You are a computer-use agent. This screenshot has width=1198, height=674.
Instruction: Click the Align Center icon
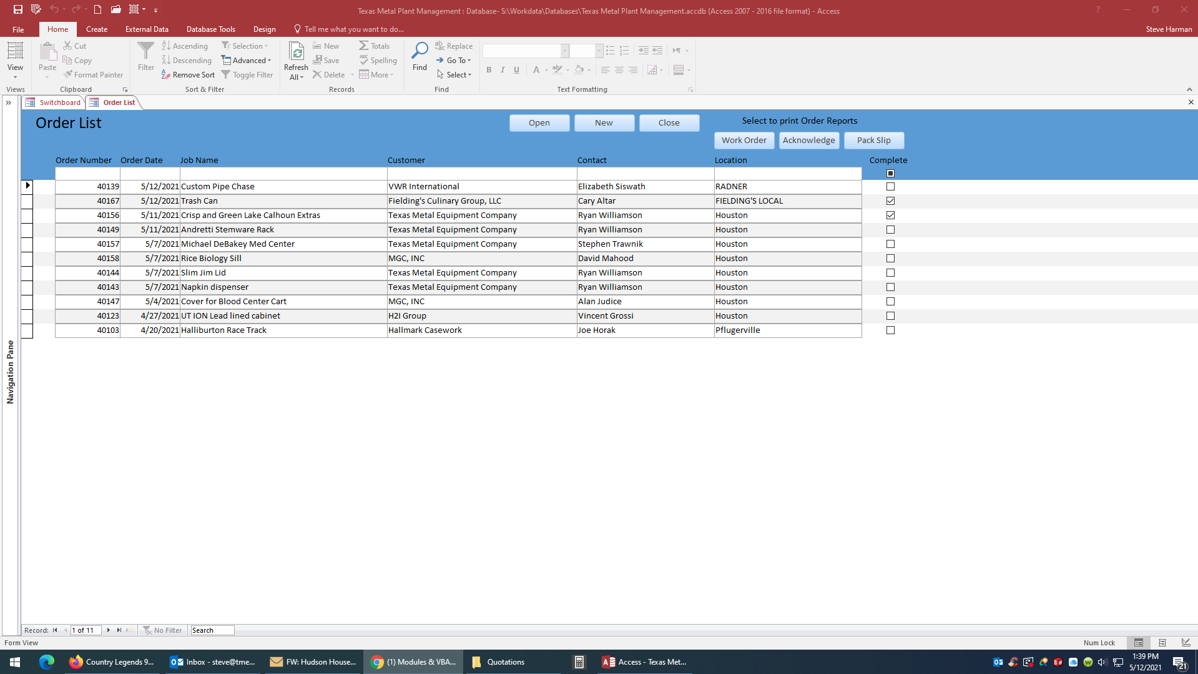click(619, 70)
